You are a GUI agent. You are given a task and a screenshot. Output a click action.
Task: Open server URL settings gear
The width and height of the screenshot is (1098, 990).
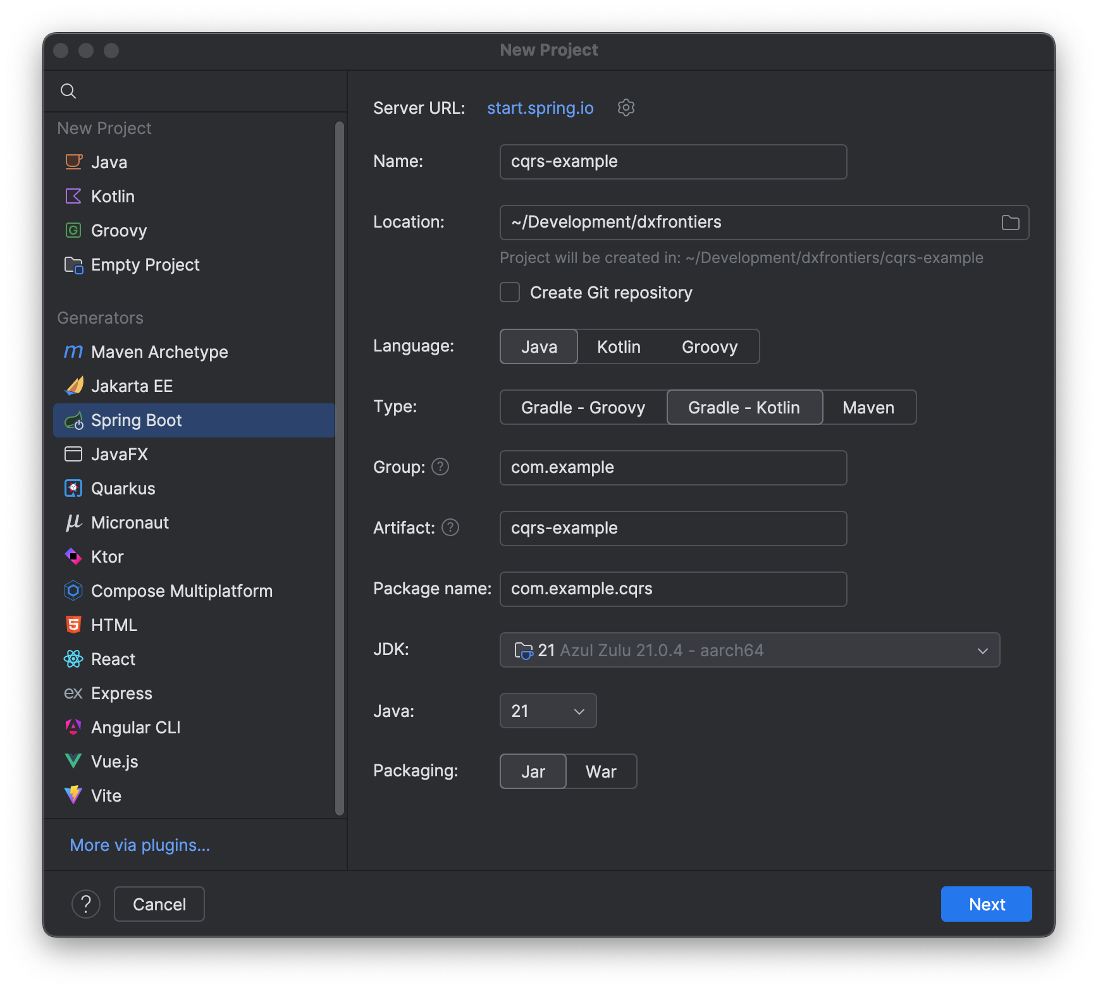coord(626,107)
